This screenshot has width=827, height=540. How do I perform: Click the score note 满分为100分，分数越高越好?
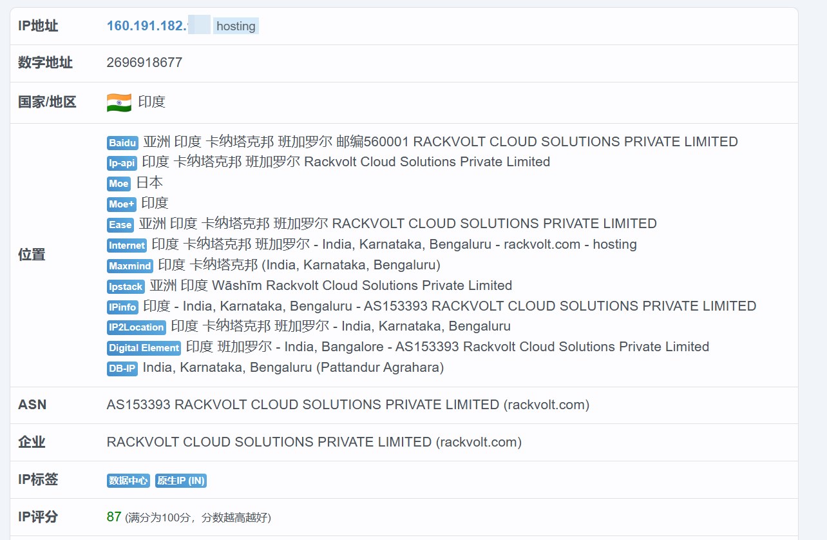click(x=198, y=517)
